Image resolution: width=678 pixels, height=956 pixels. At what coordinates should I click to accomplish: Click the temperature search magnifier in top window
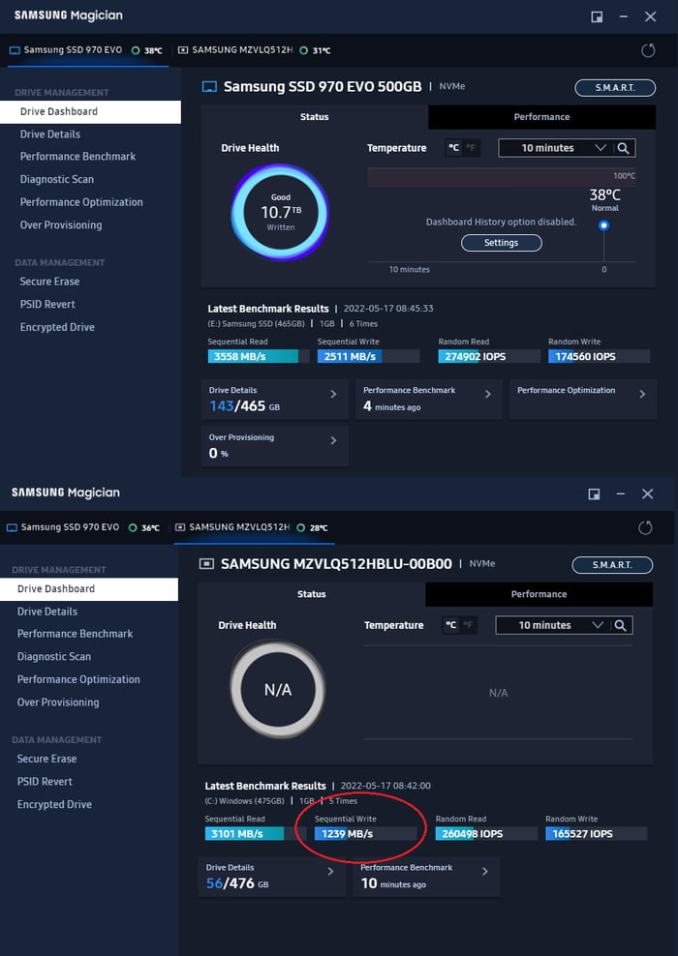[624, 148]
